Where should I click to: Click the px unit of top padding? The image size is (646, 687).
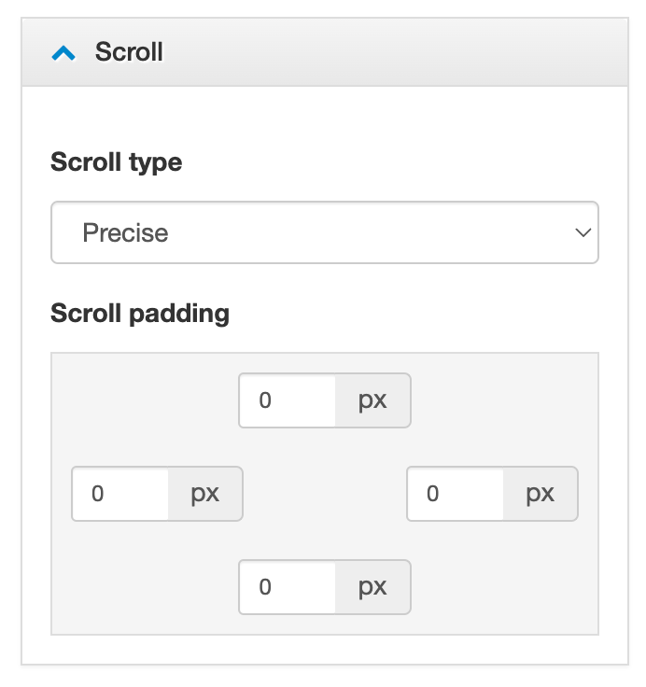click(372, 400)
